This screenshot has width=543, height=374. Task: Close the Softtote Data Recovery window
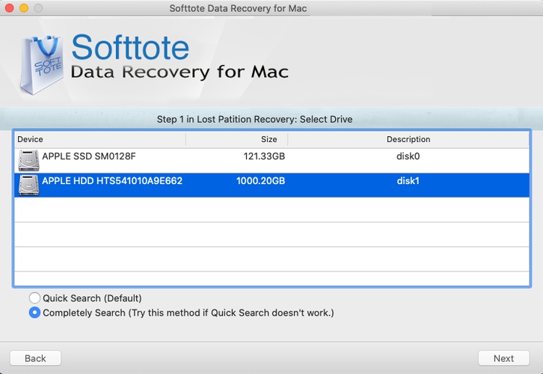[x=10, y=8]
